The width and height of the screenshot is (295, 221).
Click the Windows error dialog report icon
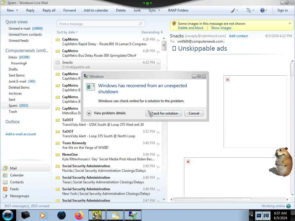[x=90, y=87]
